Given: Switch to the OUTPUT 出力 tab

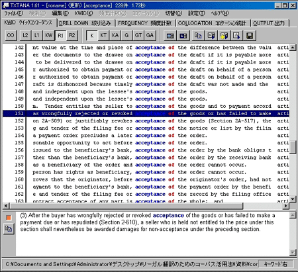Looking at the screenshot, I should pos(270,23).
